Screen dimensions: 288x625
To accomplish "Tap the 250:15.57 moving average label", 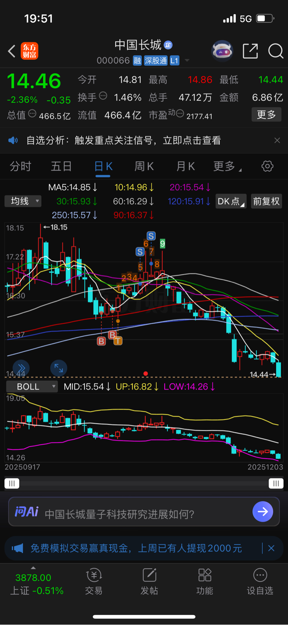I will [75, 215].
